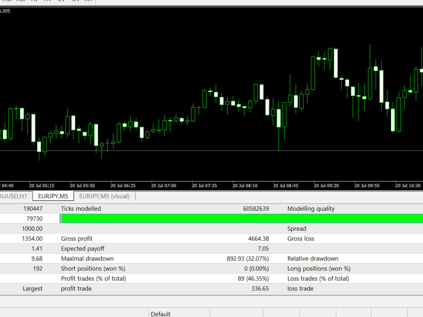Click the green testing progress bar
The height and width of the screenshot is (317, 423).
click(x=241, y=219)
